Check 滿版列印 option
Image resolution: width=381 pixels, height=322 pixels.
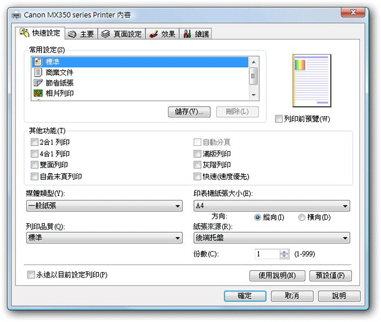197,154
